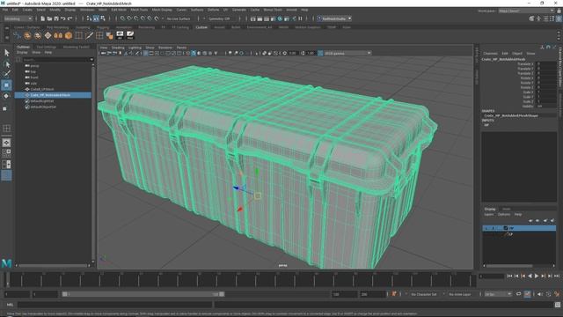This screenshot has height=317, width=563.
Task: Open the Mesh Tools menu
Action: (139, 10)
